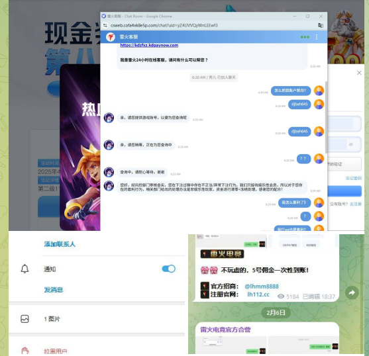Click the '6:20 AM 已加入聊天' system notice
The width and height of the screenshot is (369, 356).
click(x=214, y=77)
